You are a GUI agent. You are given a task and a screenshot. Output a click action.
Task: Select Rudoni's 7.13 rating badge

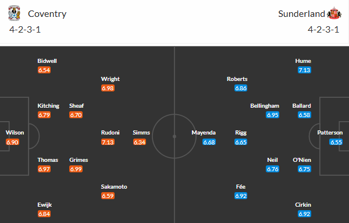click(x=108, y=142)
